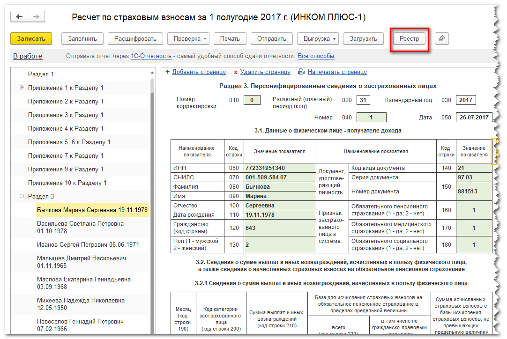Open the Реестр button
Image resolution: width=507 pixels, height=339 pixels.
(409, 38)
